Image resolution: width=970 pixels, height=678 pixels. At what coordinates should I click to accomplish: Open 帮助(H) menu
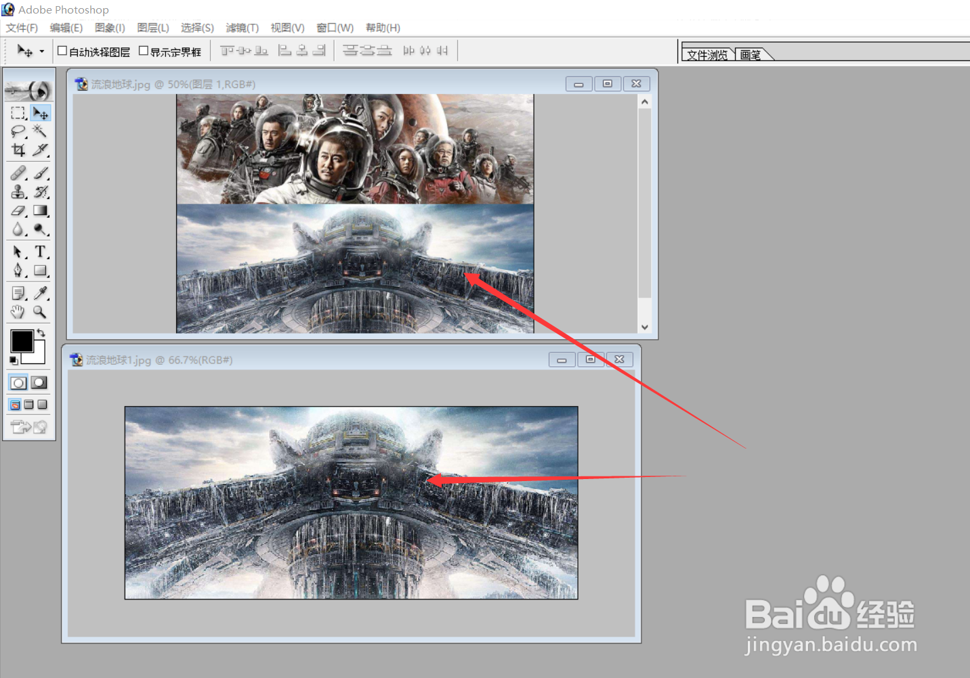(383, 28)
